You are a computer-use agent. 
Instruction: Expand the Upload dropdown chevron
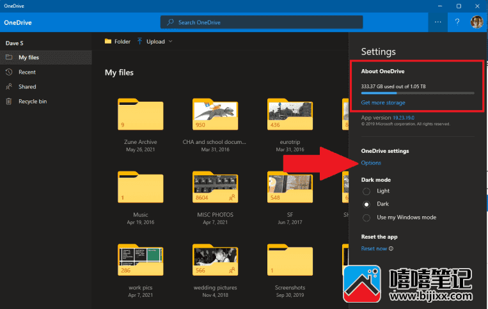(x=170, y=42)
